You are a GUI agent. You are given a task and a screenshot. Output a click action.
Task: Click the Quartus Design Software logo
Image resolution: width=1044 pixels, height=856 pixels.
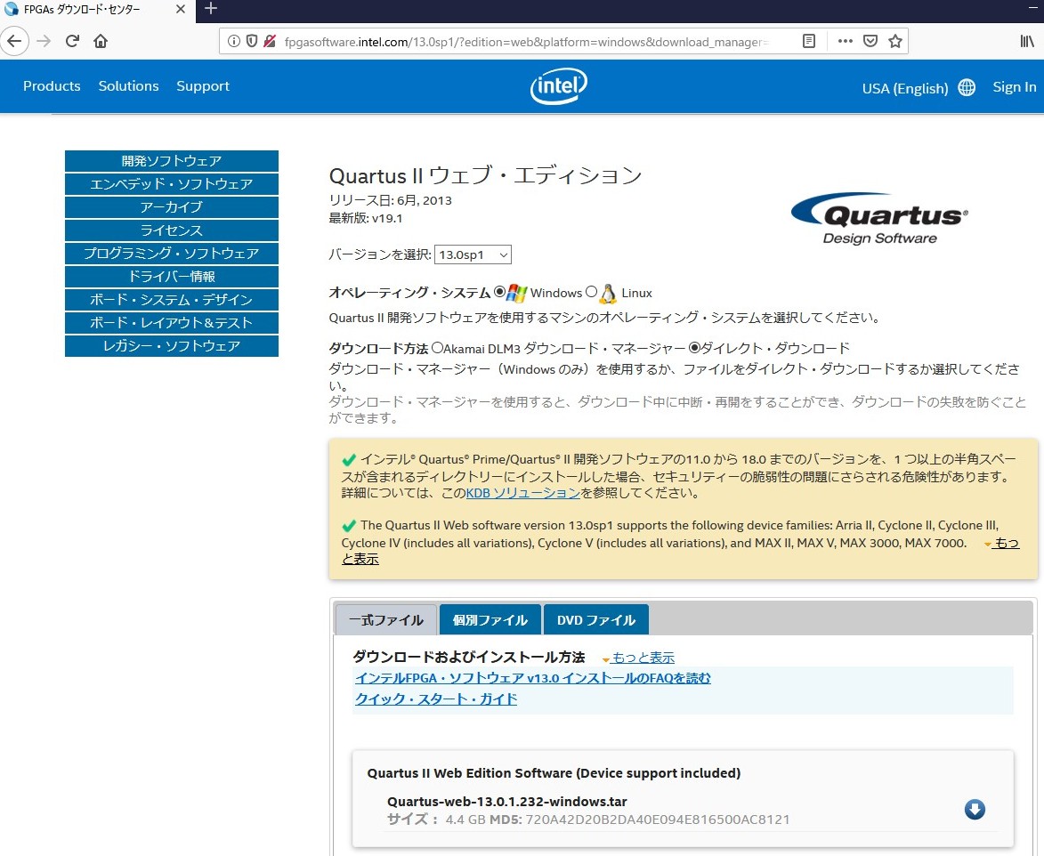tap(879, 219)
